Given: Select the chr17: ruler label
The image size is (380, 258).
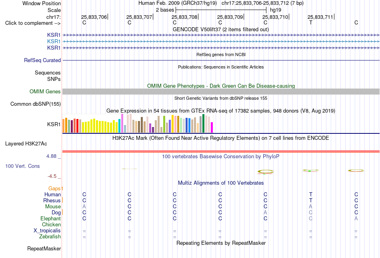Looking at the screenshot, I should click(x=53, y=17).
